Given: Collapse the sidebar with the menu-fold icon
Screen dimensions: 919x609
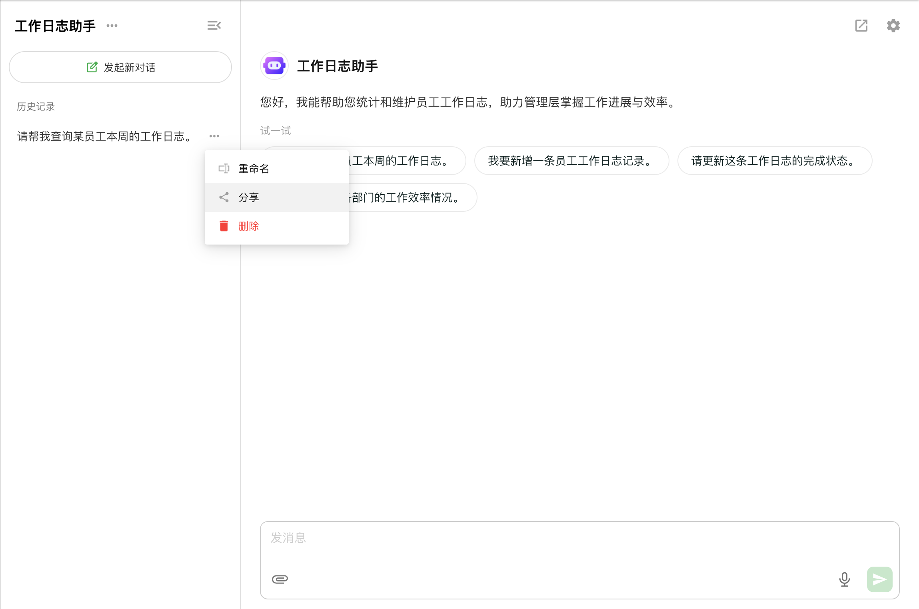Looking at the screenshot, I should [214, 26].
